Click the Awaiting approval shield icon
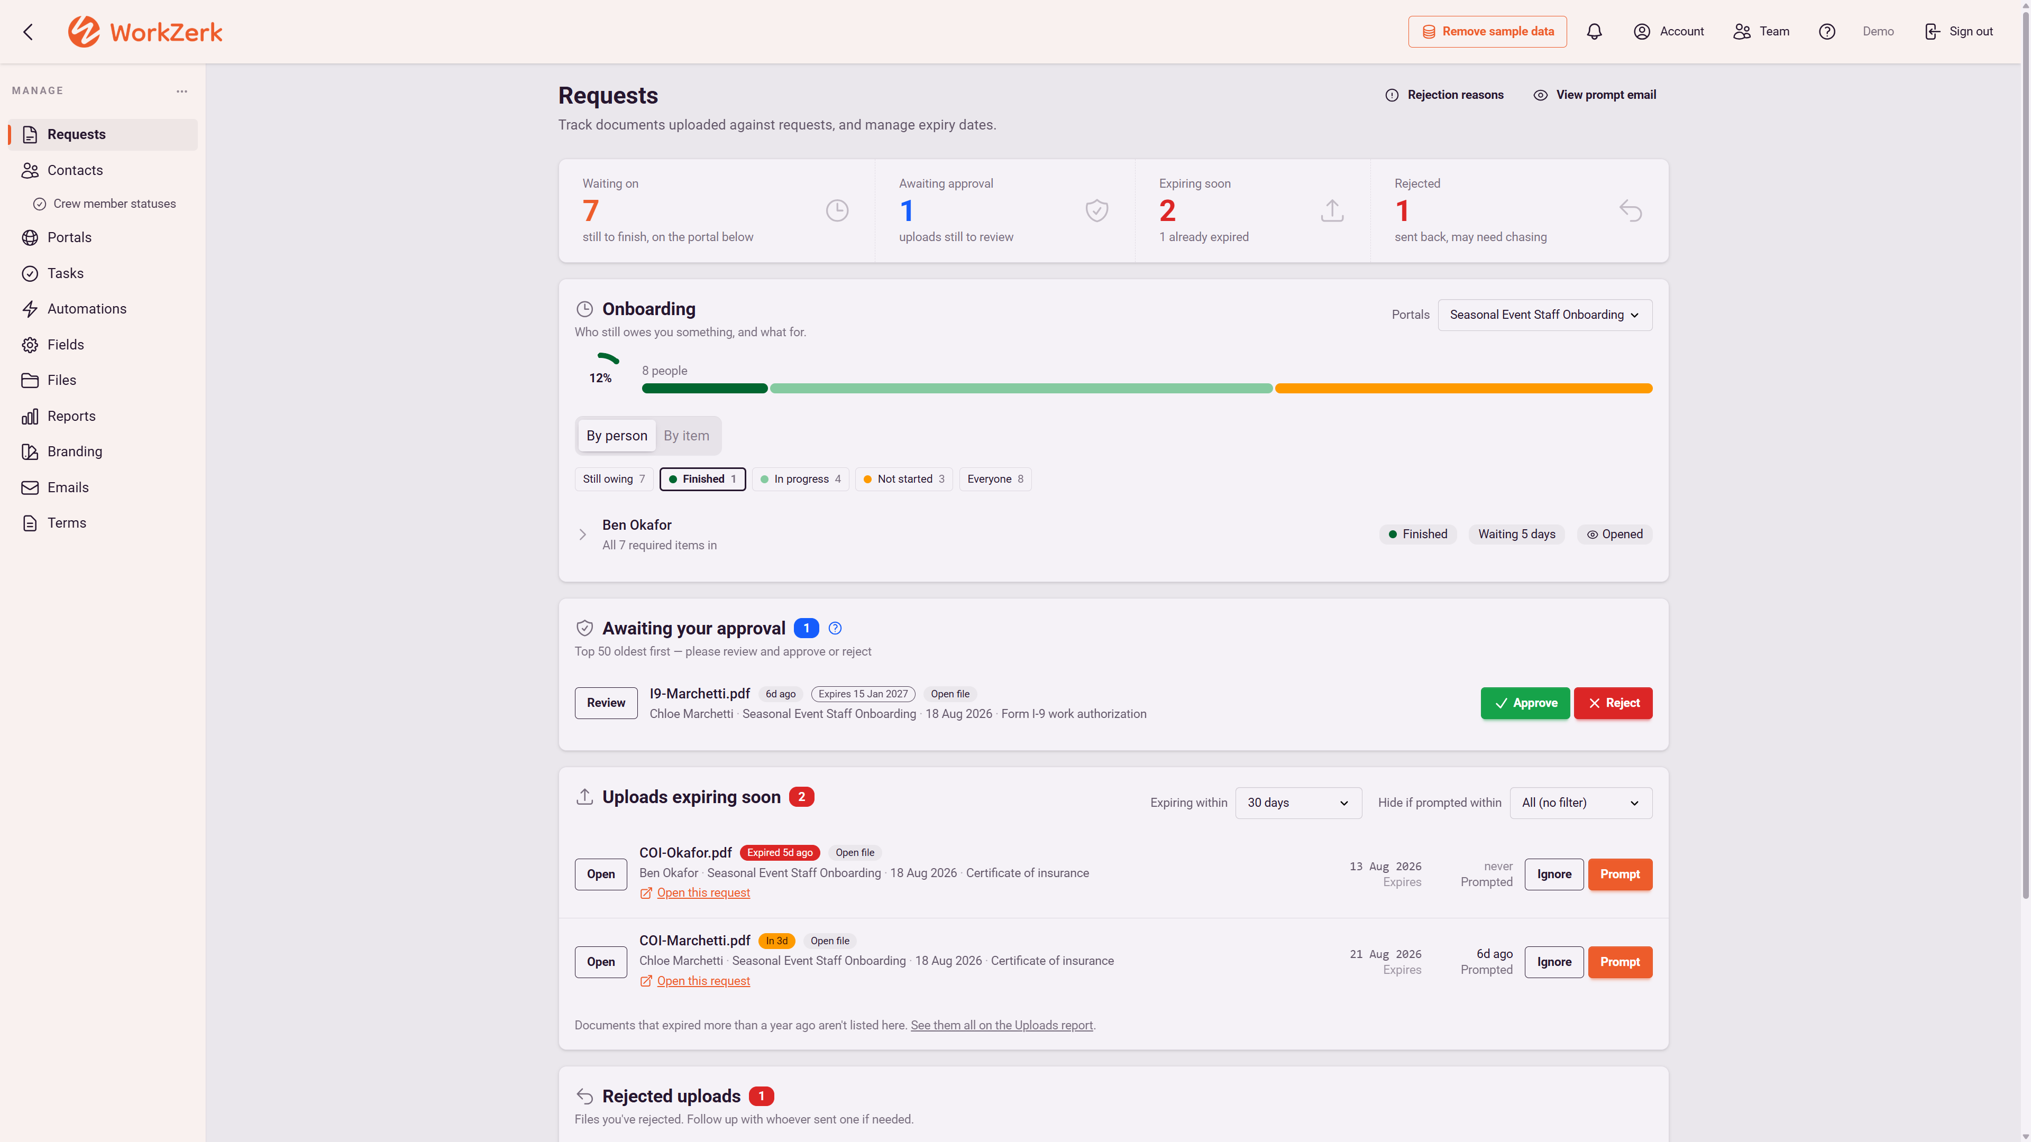The width and height of the screenshot is (2031, 1142). point(1097,210)
